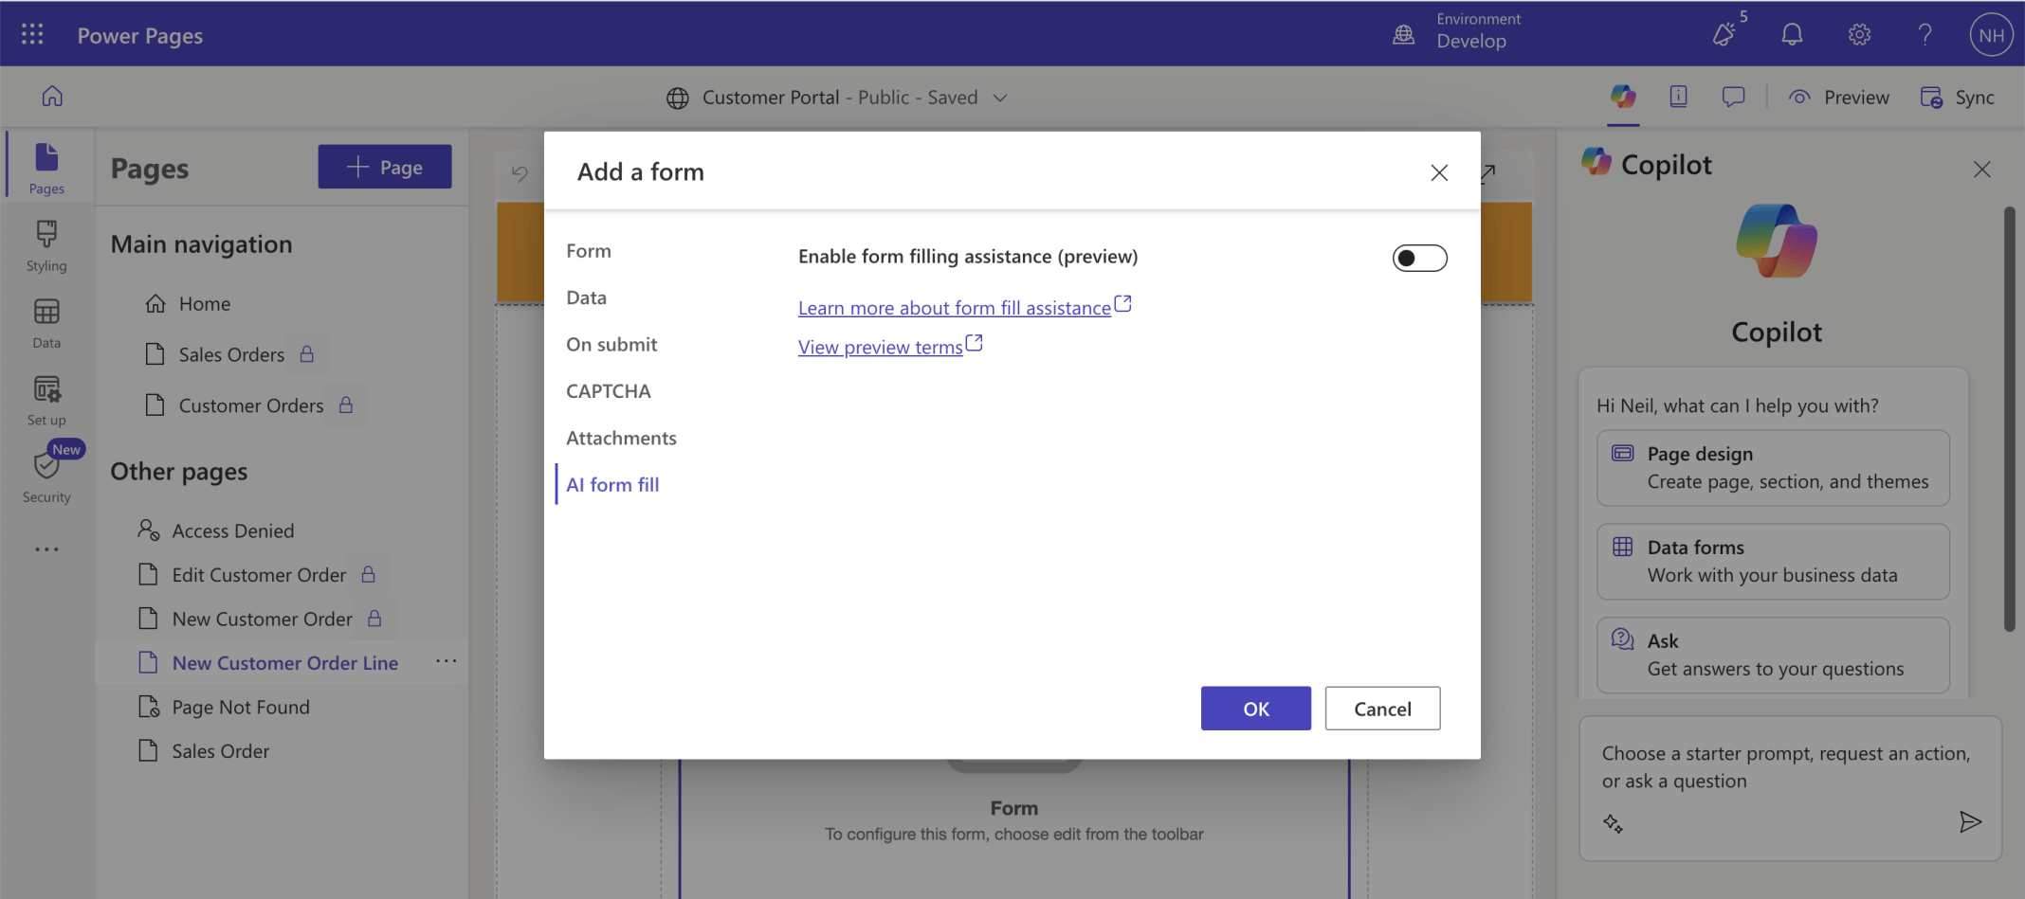The image size is (2025, 899).
Task: Expand the Customer Portal site dropdown
Action: (1000, 98)
